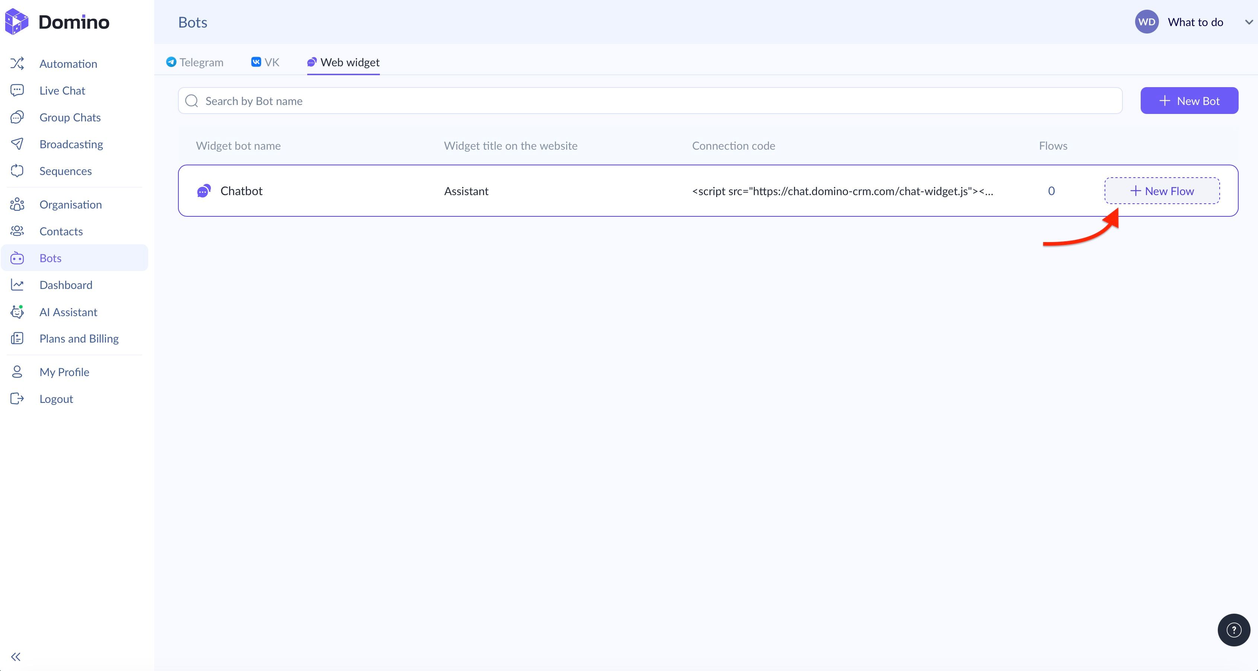Click the Live Chat bubble icon
1258x671 pixels.
point(17,90)
